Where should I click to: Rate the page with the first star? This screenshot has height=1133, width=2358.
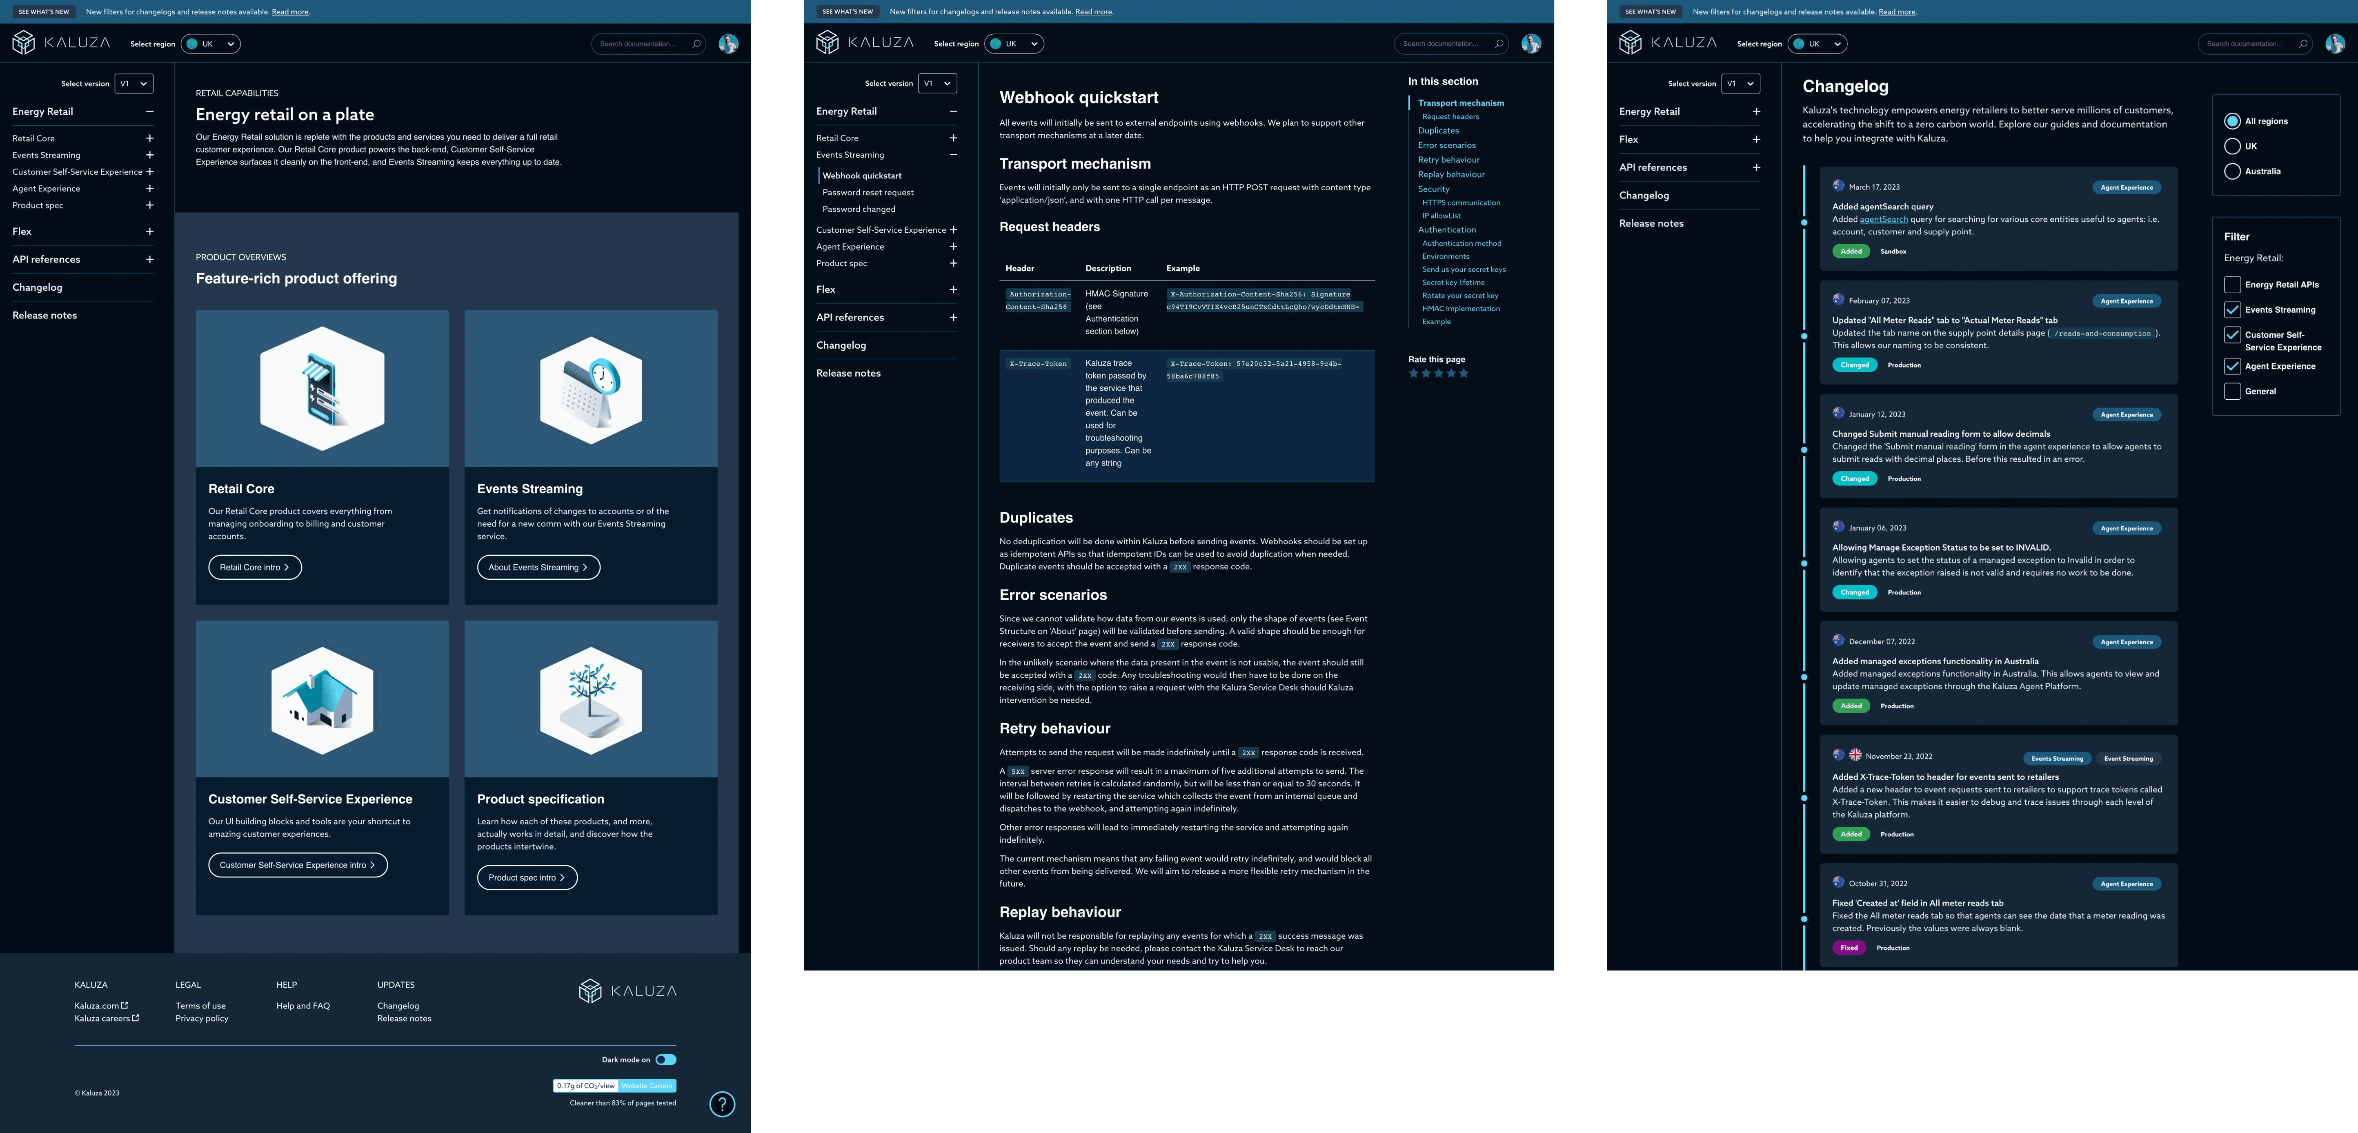point(1413,374)
